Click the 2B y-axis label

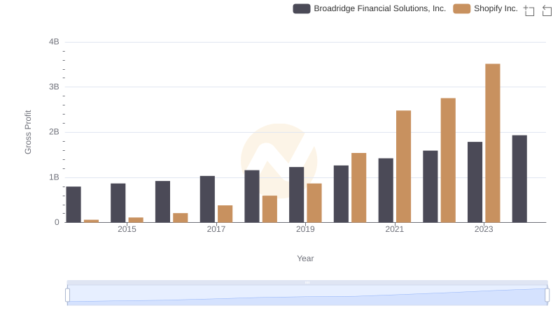[x=54, y=132]
